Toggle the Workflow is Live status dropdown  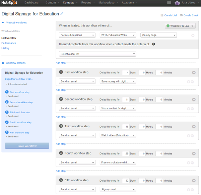tap(180, 26)
